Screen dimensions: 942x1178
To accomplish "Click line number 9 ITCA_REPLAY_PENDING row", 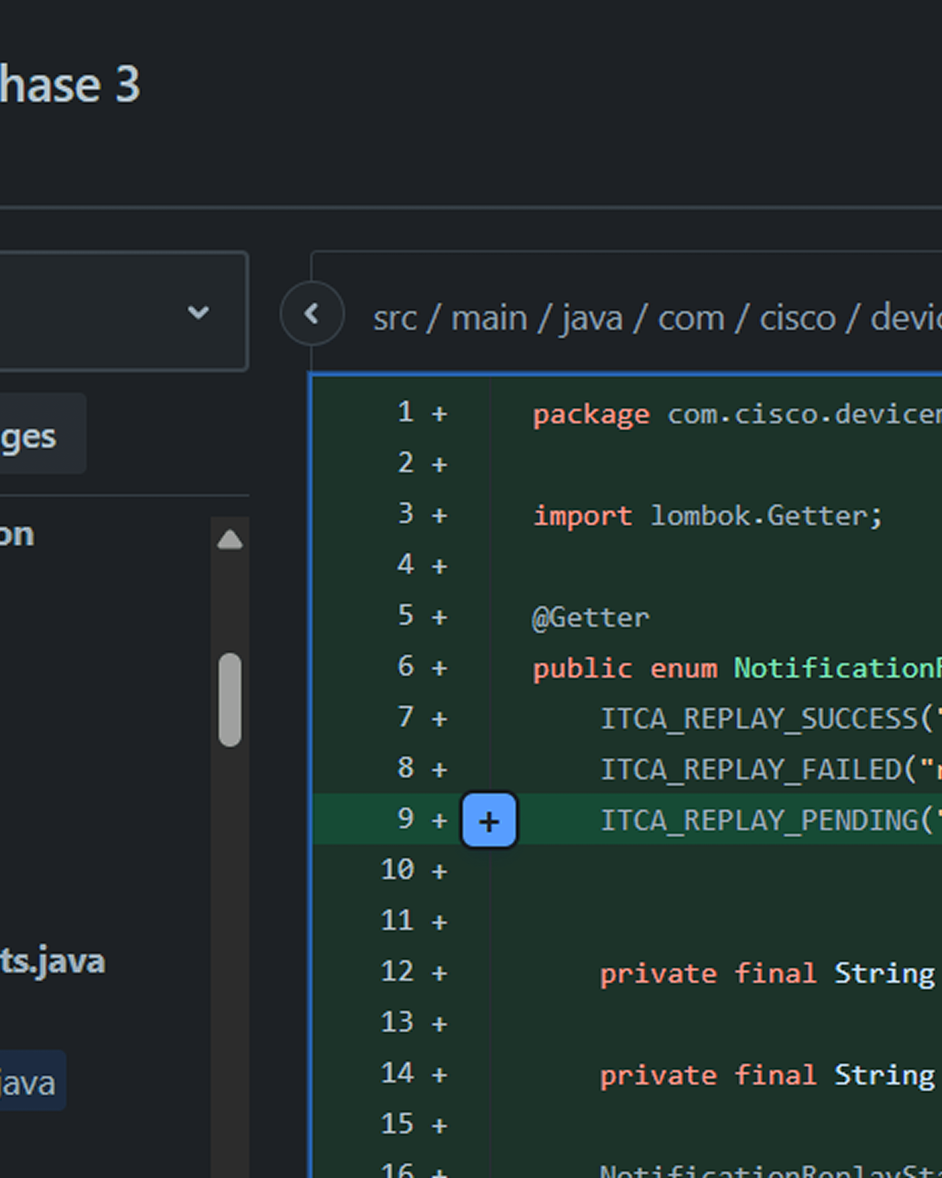I will 405,819.
